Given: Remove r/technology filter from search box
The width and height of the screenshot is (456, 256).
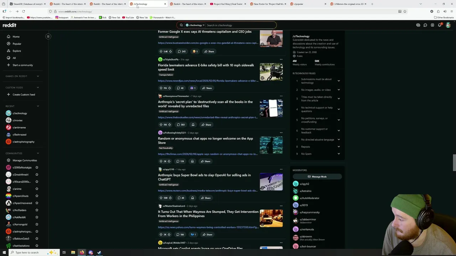Looking at the screenshot, I should click(203, 25).
